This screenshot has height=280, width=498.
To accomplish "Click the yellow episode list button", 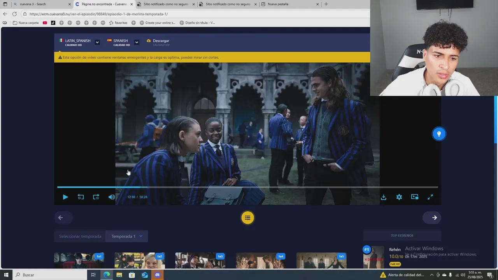I will [x=247, y=218].
